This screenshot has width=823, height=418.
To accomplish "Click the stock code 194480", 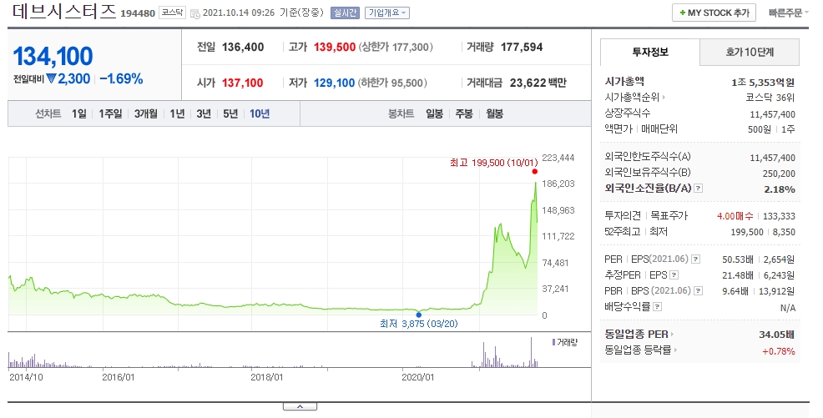I will click(138, 13).
